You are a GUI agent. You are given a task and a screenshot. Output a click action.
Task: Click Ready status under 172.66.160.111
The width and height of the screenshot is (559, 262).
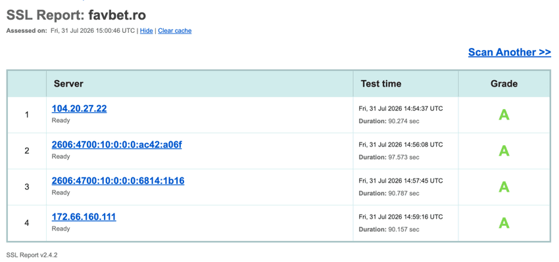click(61, 229)
